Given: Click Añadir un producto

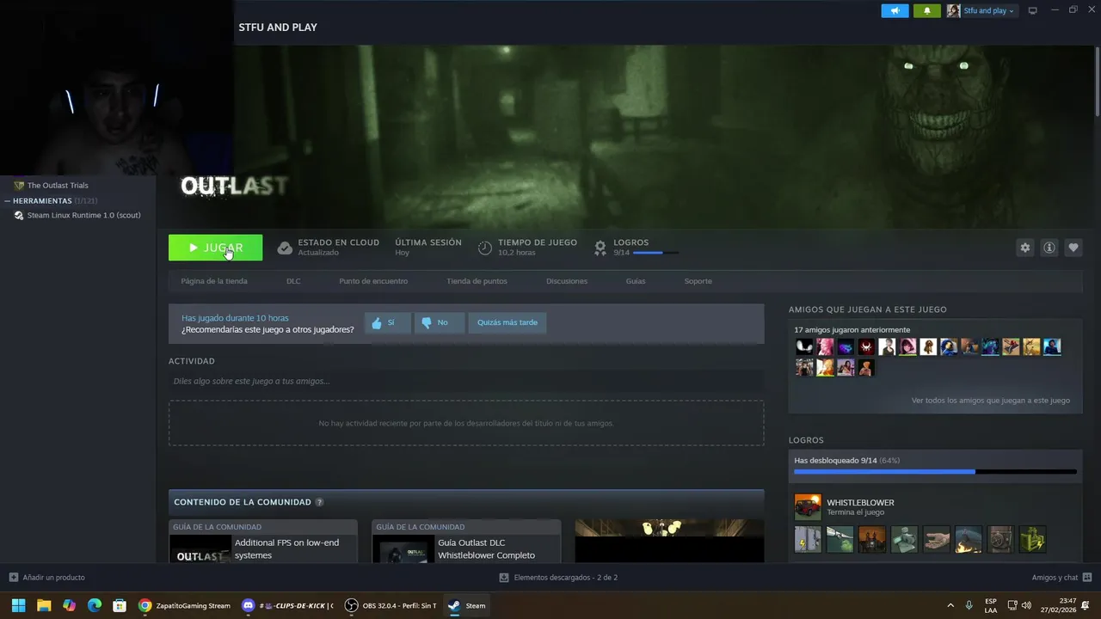Looking at the screenshot, I should coord(46,578).
